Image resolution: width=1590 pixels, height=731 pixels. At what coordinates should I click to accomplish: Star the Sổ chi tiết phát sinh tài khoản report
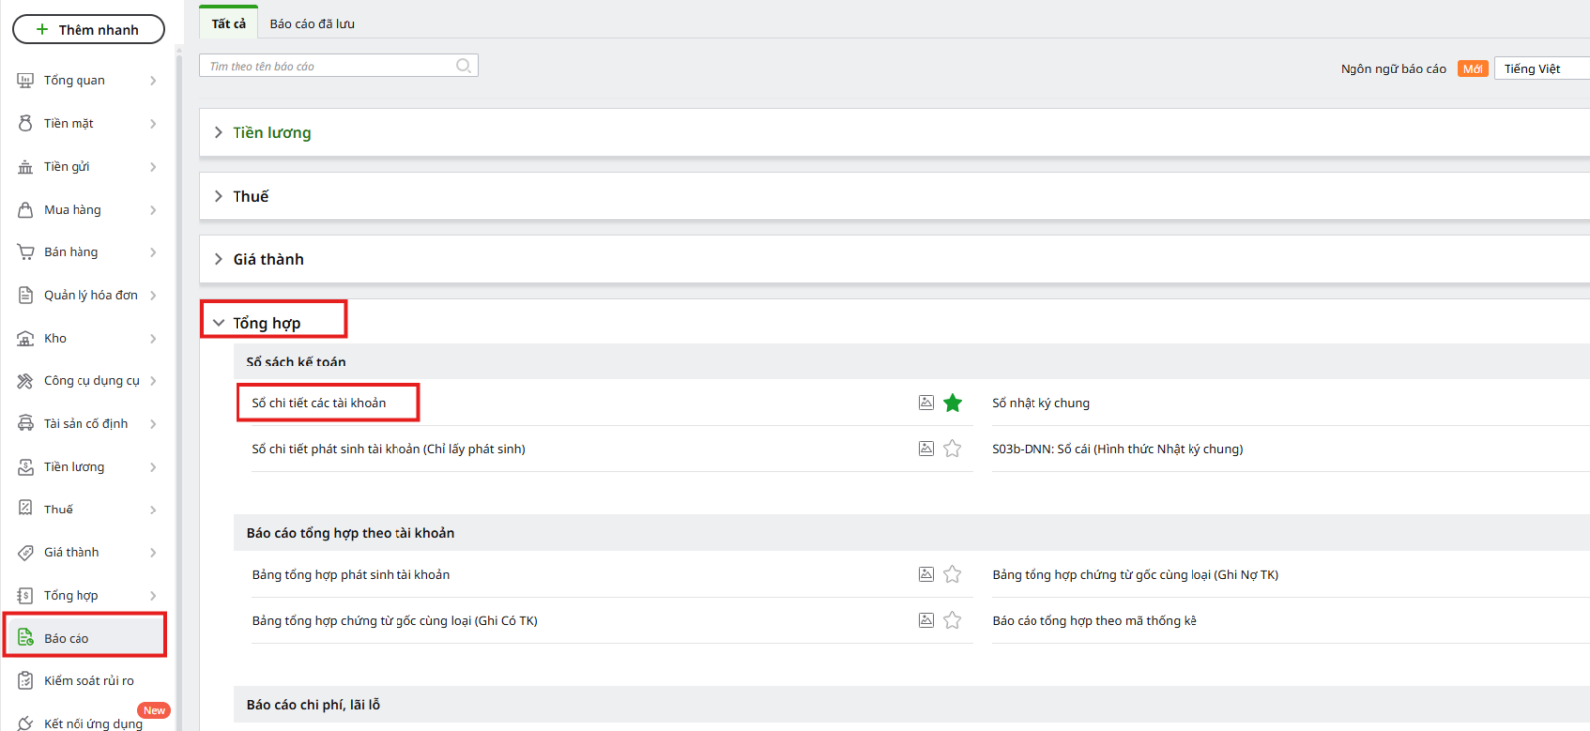coord(953,448)
